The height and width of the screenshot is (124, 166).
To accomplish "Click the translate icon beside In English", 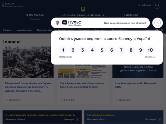I will point(139,5).
